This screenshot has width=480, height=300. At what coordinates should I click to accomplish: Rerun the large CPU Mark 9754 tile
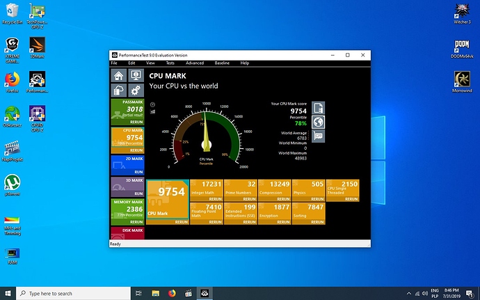tap(182, 222)
